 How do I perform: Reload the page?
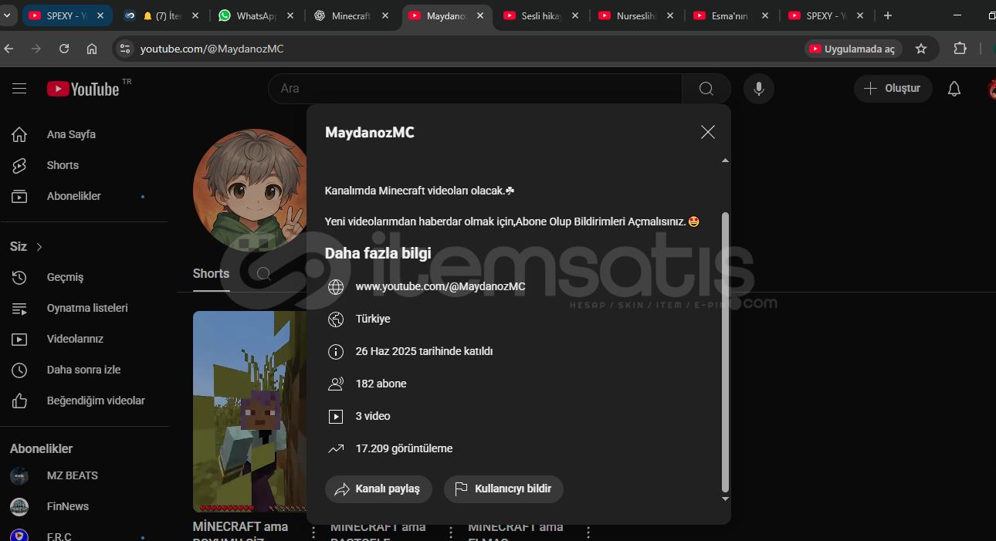pos(64,49)
